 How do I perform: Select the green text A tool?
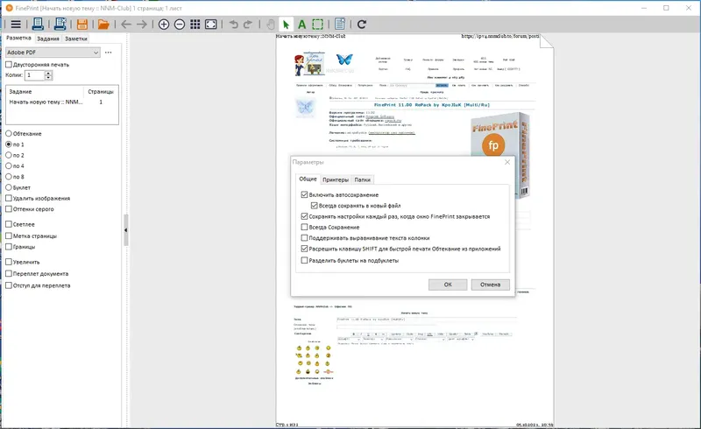(301, 25)
